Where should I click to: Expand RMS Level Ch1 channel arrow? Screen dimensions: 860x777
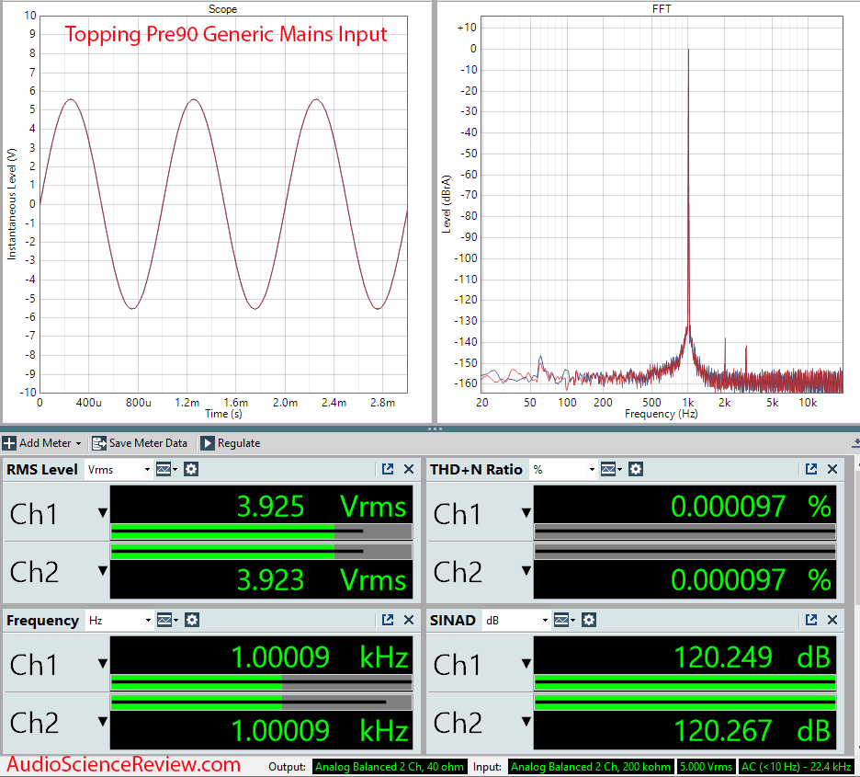103,513
